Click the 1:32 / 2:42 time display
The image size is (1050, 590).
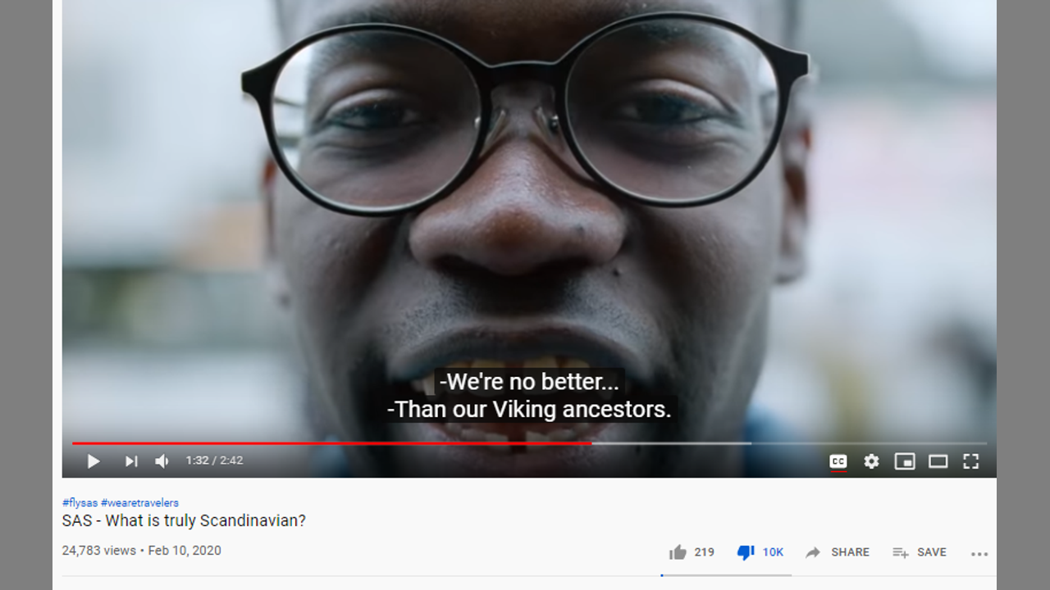(214, 461)
